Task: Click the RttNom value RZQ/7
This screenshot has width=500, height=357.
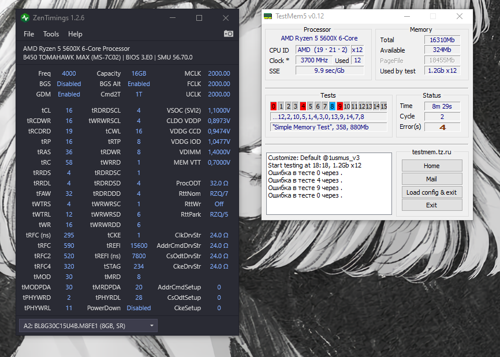Action: [x=219, y=194]
